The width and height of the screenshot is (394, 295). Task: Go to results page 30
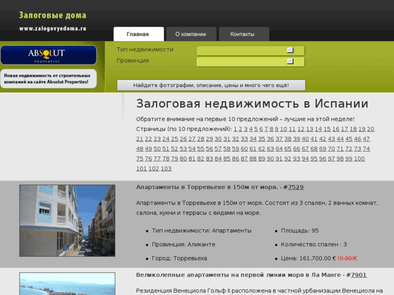218,139
